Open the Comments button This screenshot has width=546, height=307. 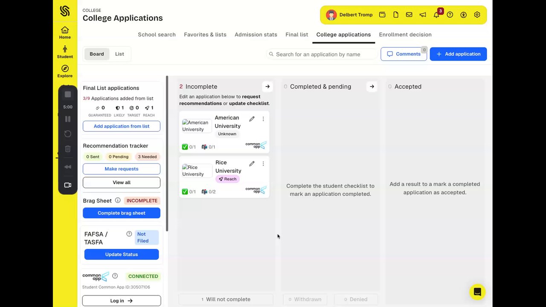404,54
